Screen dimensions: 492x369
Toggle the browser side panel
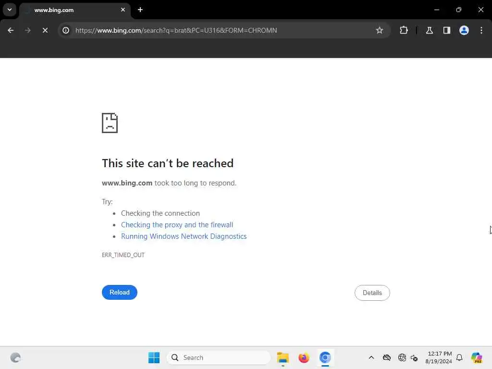point(446,30)
